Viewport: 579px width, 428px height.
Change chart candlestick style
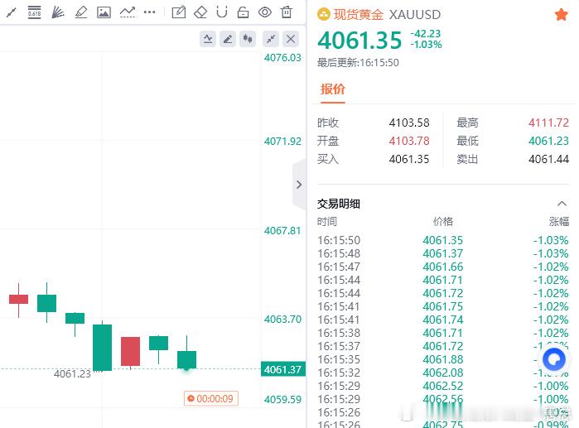click(248, 39)
